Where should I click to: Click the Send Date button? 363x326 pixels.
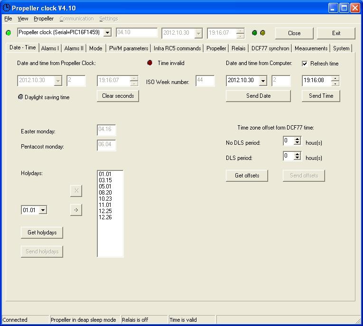pos(258,96)
